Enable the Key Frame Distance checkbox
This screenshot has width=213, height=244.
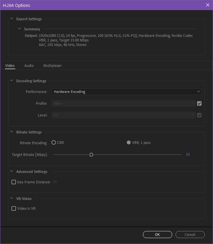14,182
